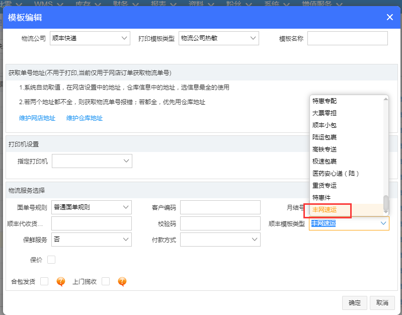The height and width of the screenshot is (315, 402).
Task: Click the 取消 button
Action: click(382, 303)
